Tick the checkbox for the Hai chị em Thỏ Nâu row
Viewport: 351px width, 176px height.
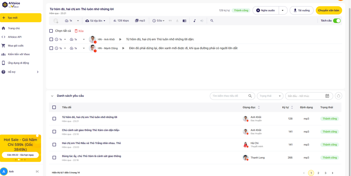click(x=54, y=144)
